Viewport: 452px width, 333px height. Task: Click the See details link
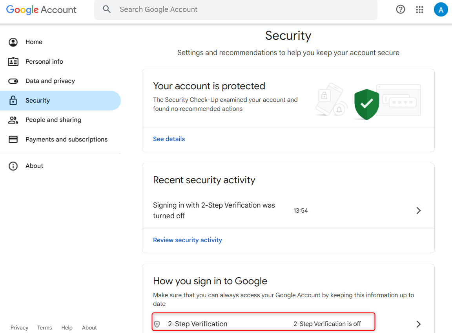(x=169, y=139)
